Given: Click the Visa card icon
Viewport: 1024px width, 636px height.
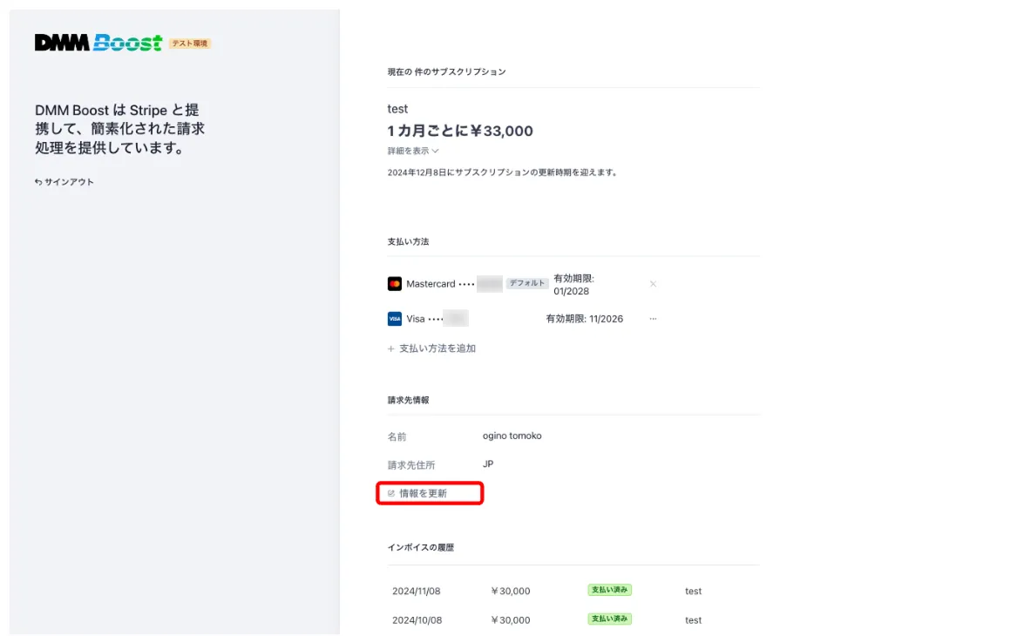Looking at the screenshot, I should click(x=395, y=319).
